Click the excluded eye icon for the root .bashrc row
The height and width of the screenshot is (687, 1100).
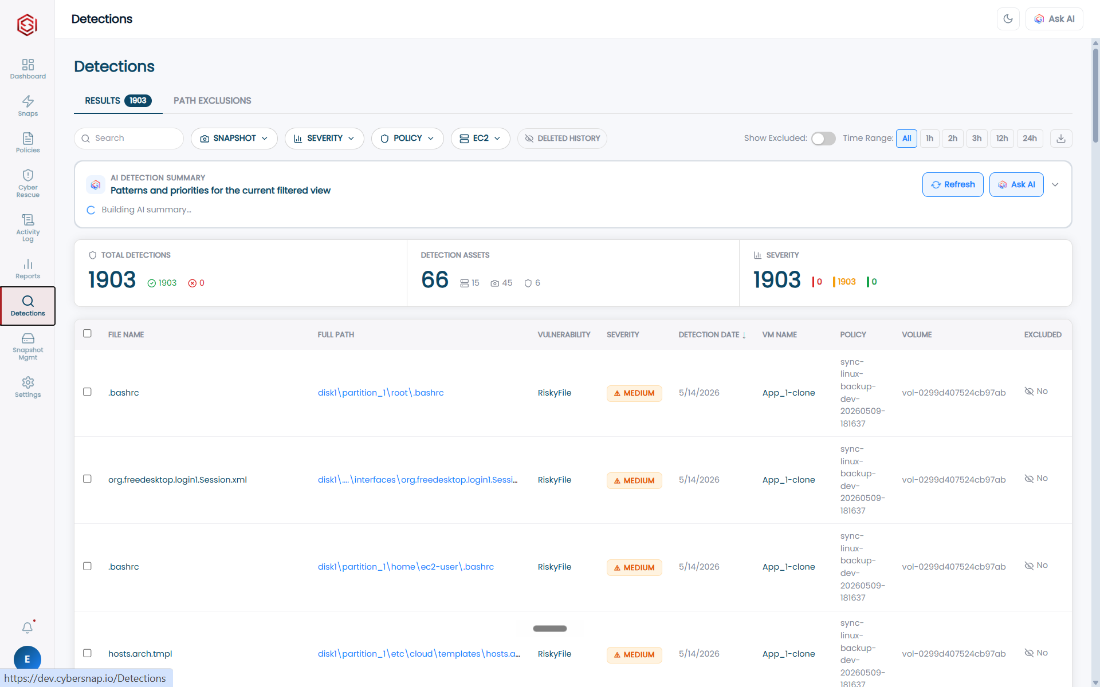click(1029, 392)
